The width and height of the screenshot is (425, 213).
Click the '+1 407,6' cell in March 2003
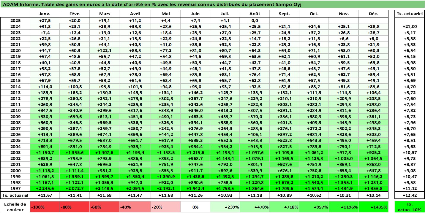pyautogui.click(x=105, y=152)
